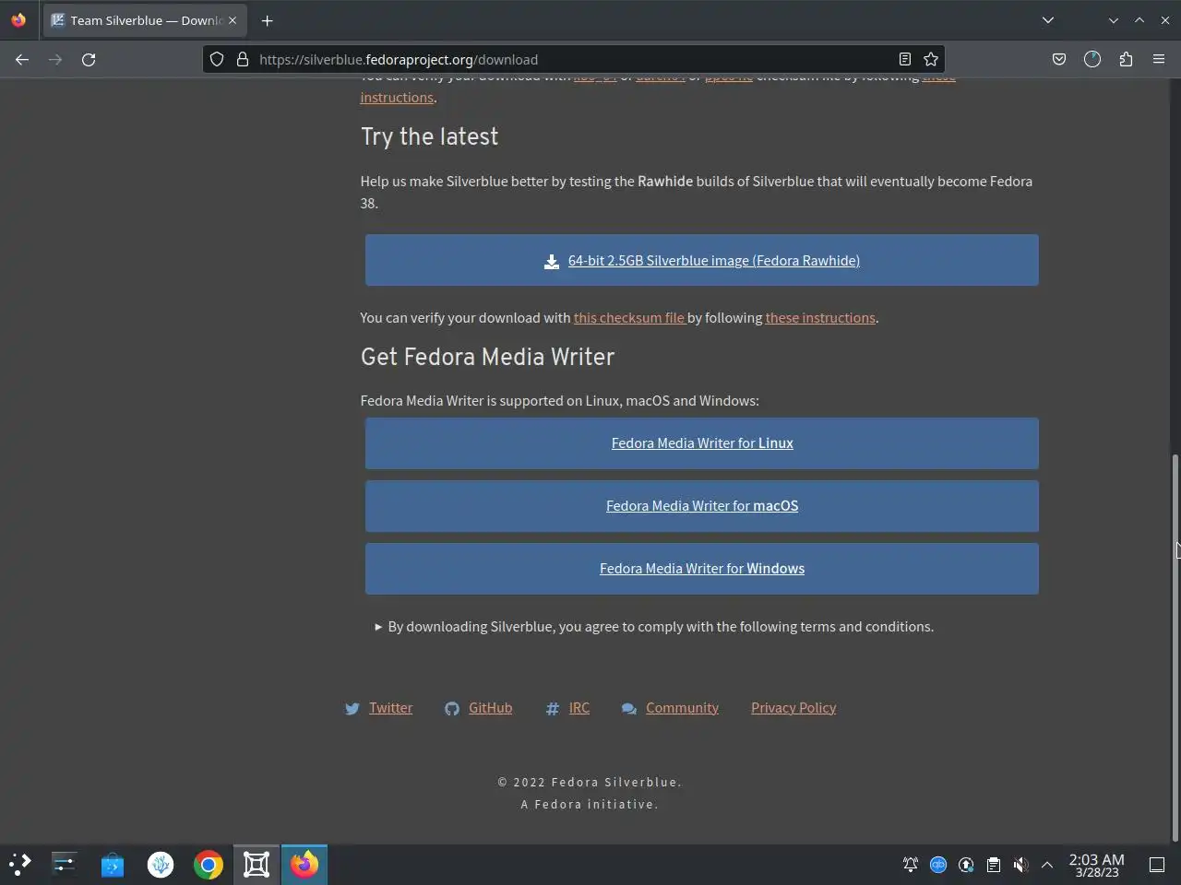This screenshot has height=885, width=1181.
Task: Open the Community footer link
Action: (x=682, y=708)
